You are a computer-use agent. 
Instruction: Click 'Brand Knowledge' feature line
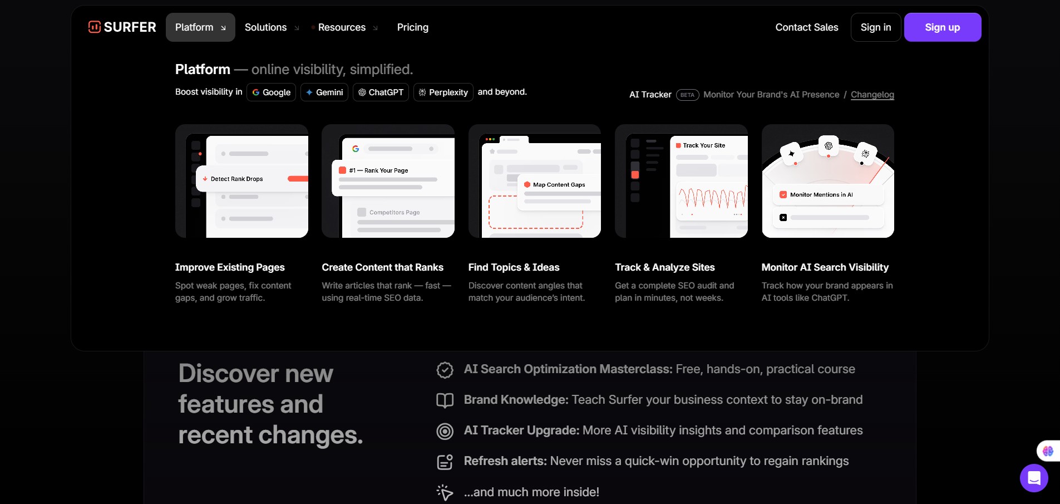pos(663,400)
